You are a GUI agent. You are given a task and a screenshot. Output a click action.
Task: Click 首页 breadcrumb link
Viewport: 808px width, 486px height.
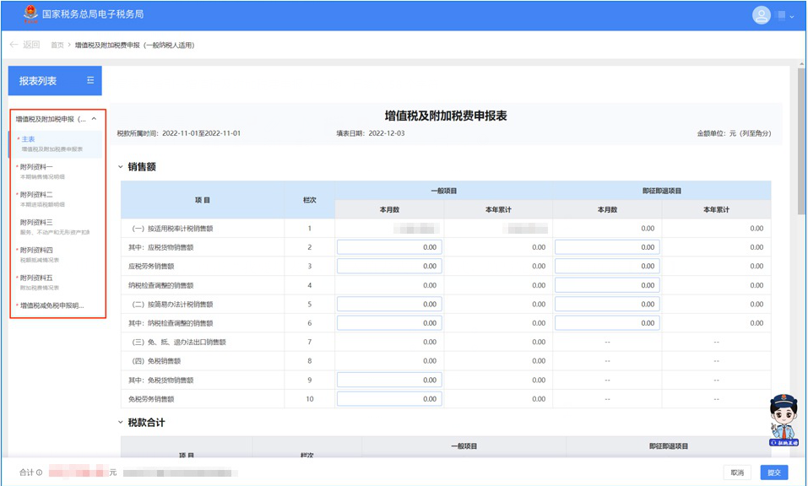click(x=59, y=45)
